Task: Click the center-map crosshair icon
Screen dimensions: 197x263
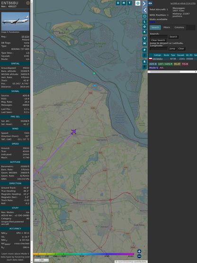Action: [144, 16]
